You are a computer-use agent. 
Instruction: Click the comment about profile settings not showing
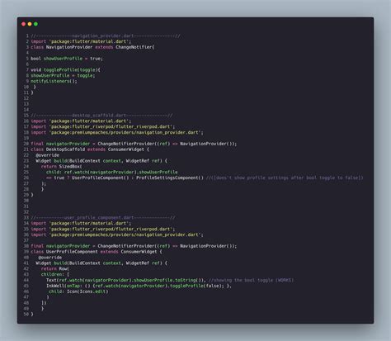285,178
